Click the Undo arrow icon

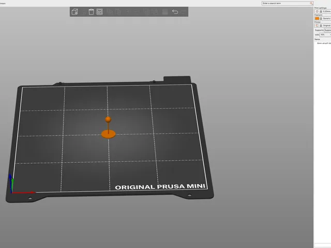175,11
